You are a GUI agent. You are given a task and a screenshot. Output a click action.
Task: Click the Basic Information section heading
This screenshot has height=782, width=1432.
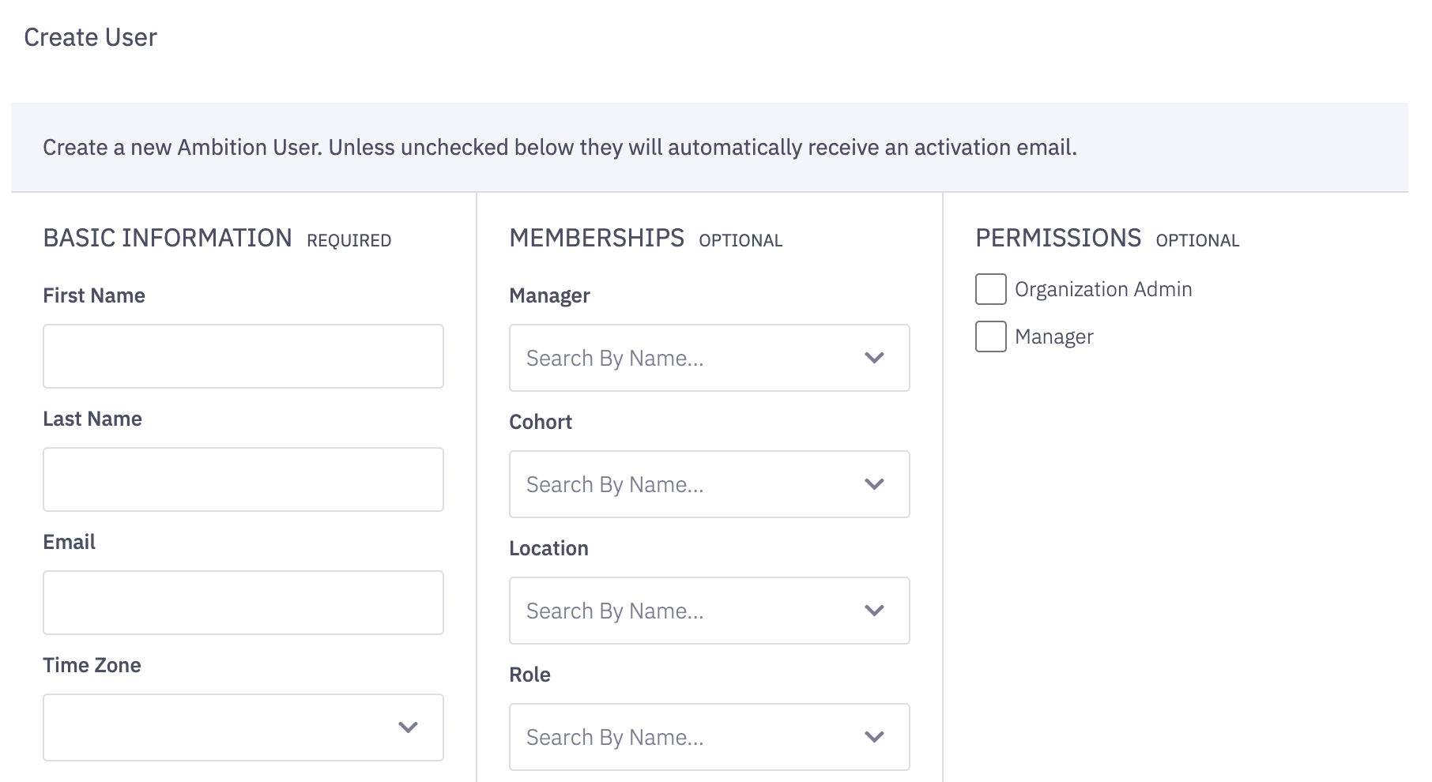168,238
